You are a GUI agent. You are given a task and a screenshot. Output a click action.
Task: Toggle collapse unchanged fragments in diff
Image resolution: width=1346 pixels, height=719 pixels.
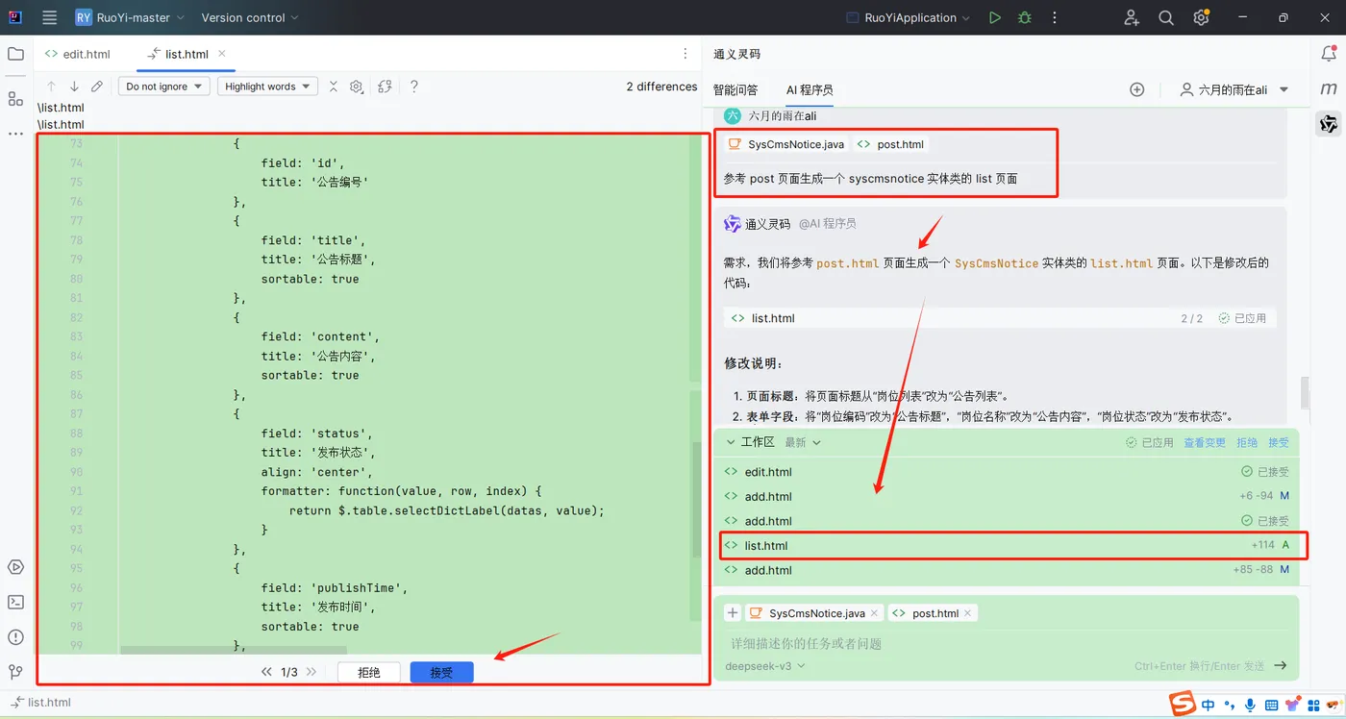tap(334, 87)
